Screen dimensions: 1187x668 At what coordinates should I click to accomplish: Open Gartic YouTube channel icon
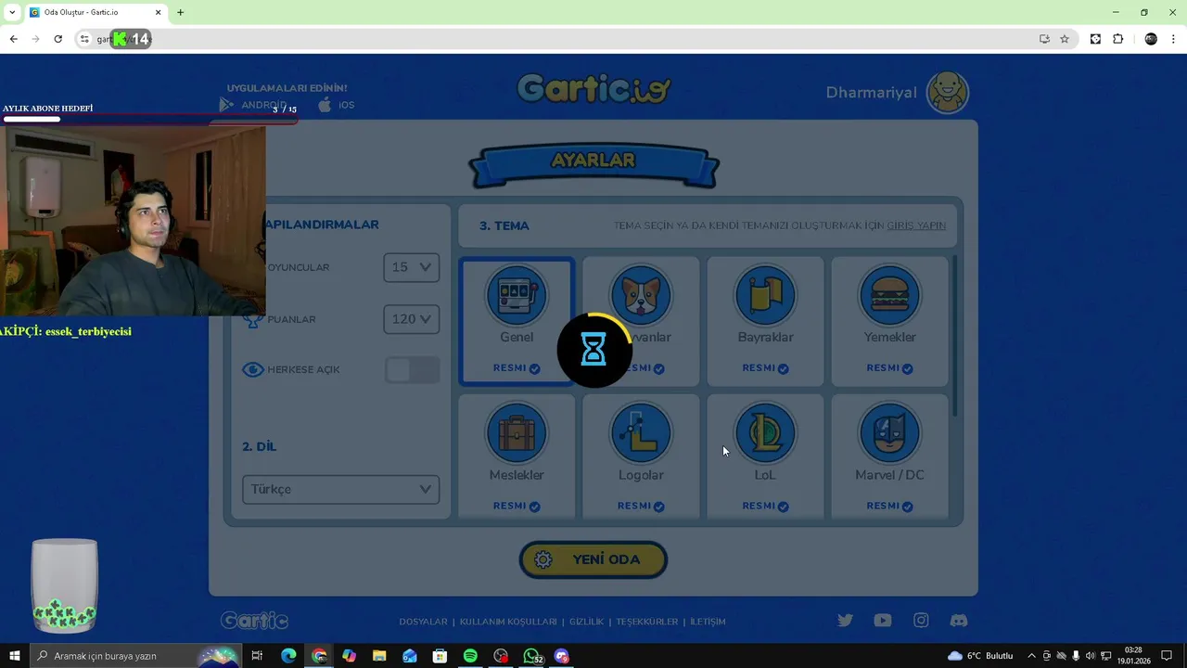[883, 621]
